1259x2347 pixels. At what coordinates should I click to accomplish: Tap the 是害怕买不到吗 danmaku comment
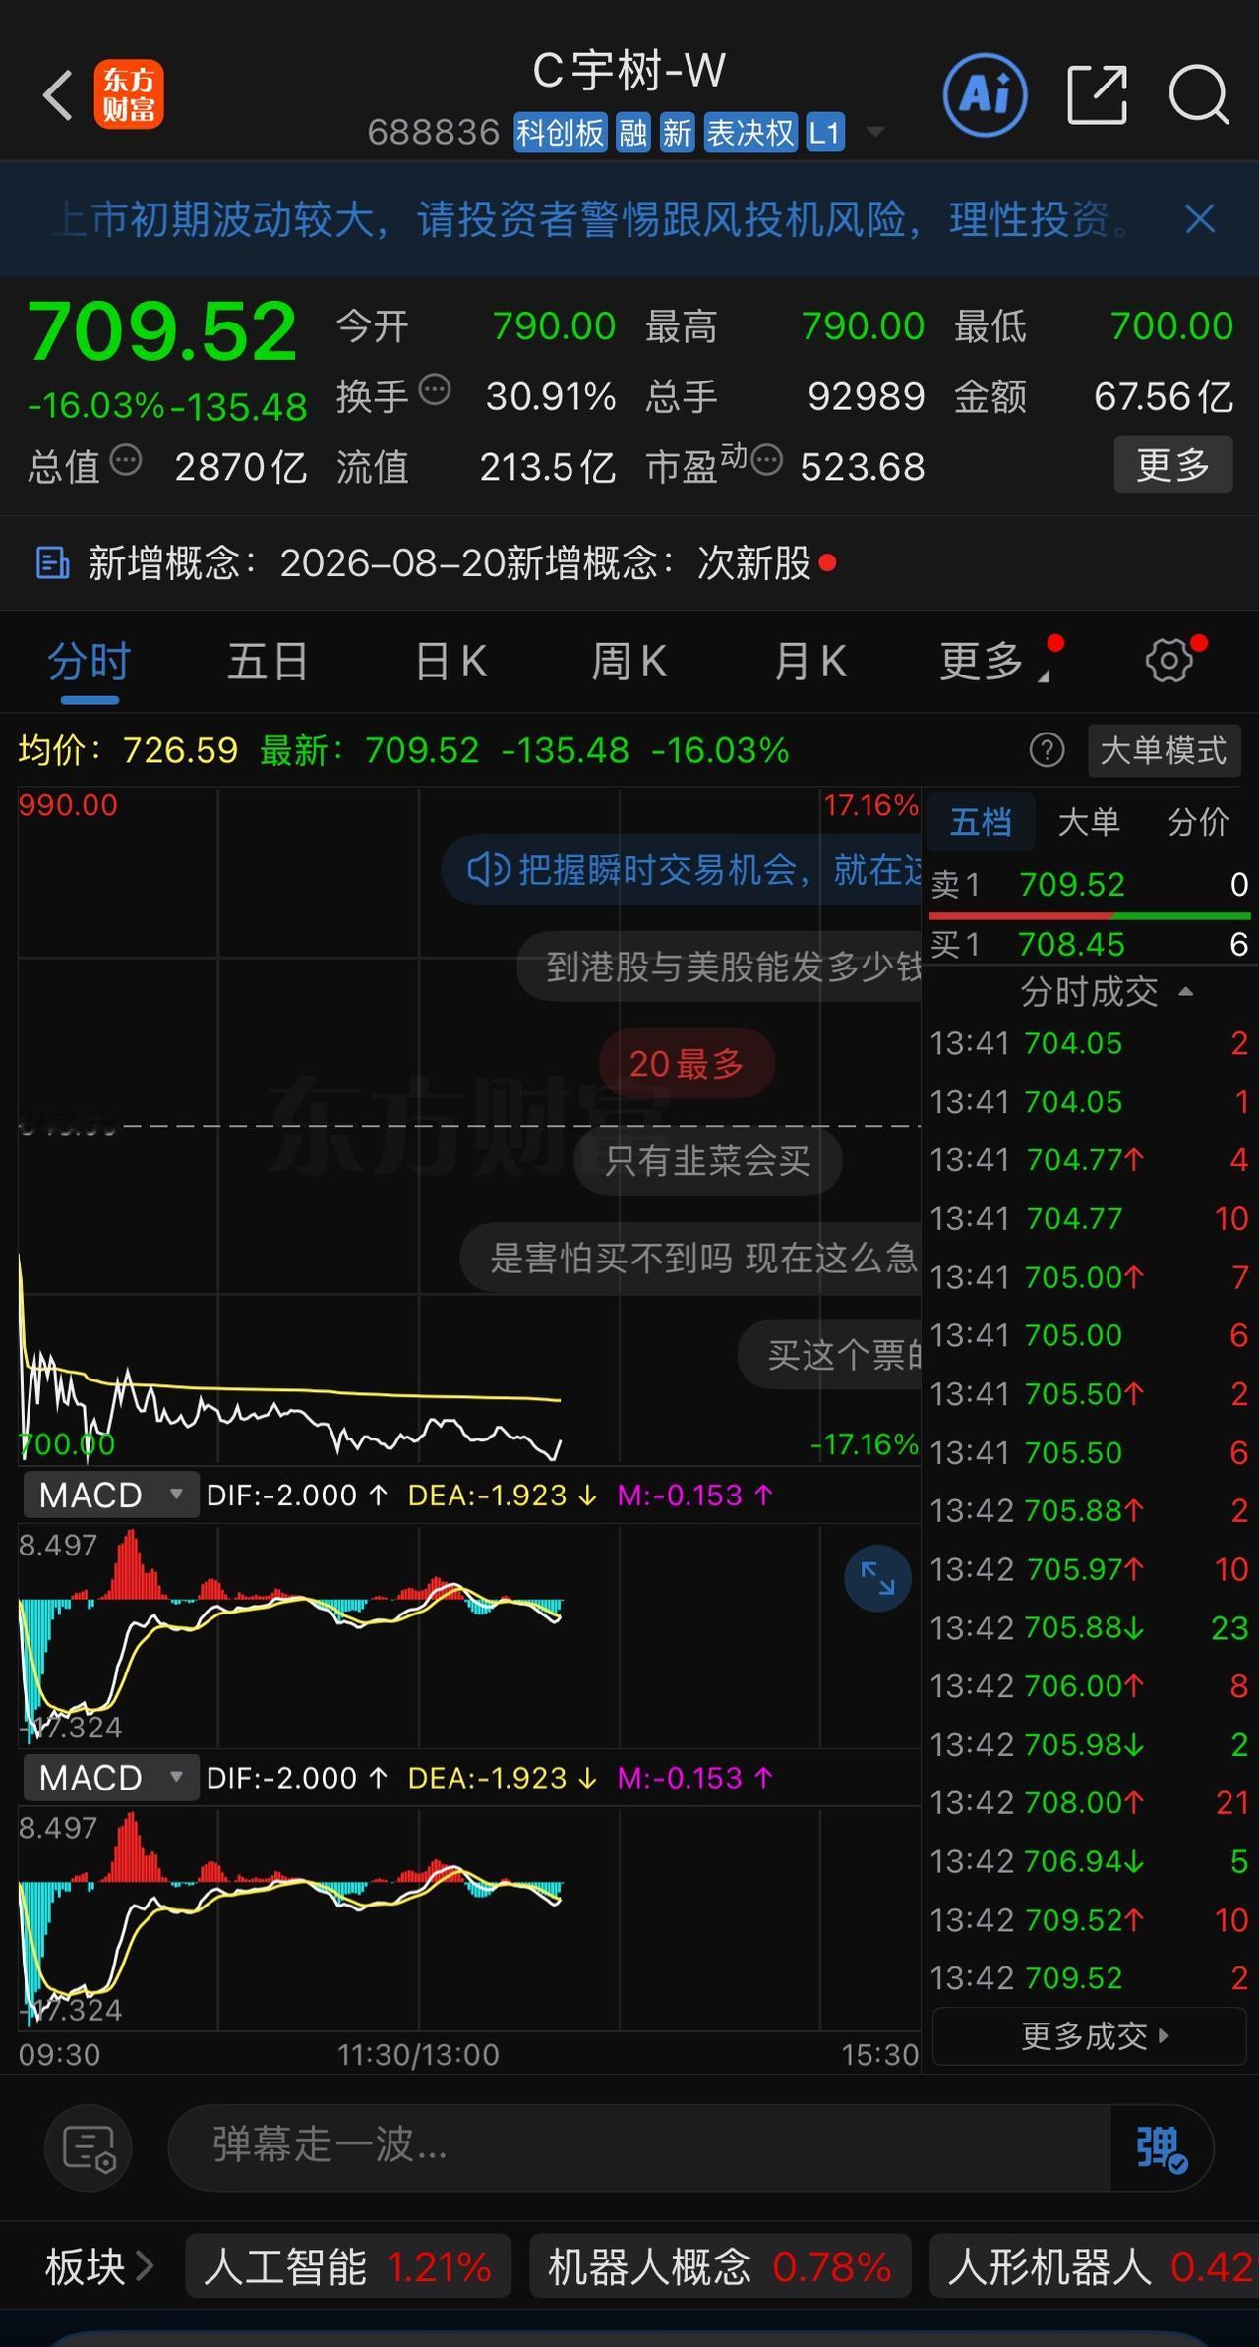coord(690,1257)
